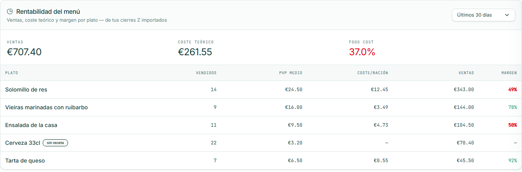Open the Últimos 30 días dropdown
Screen dimensions: 522x172
tap(484, 15)
